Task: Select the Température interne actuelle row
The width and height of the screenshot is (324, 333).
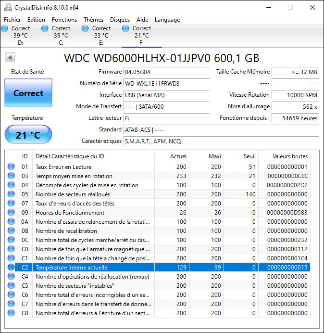Action: 158,267
